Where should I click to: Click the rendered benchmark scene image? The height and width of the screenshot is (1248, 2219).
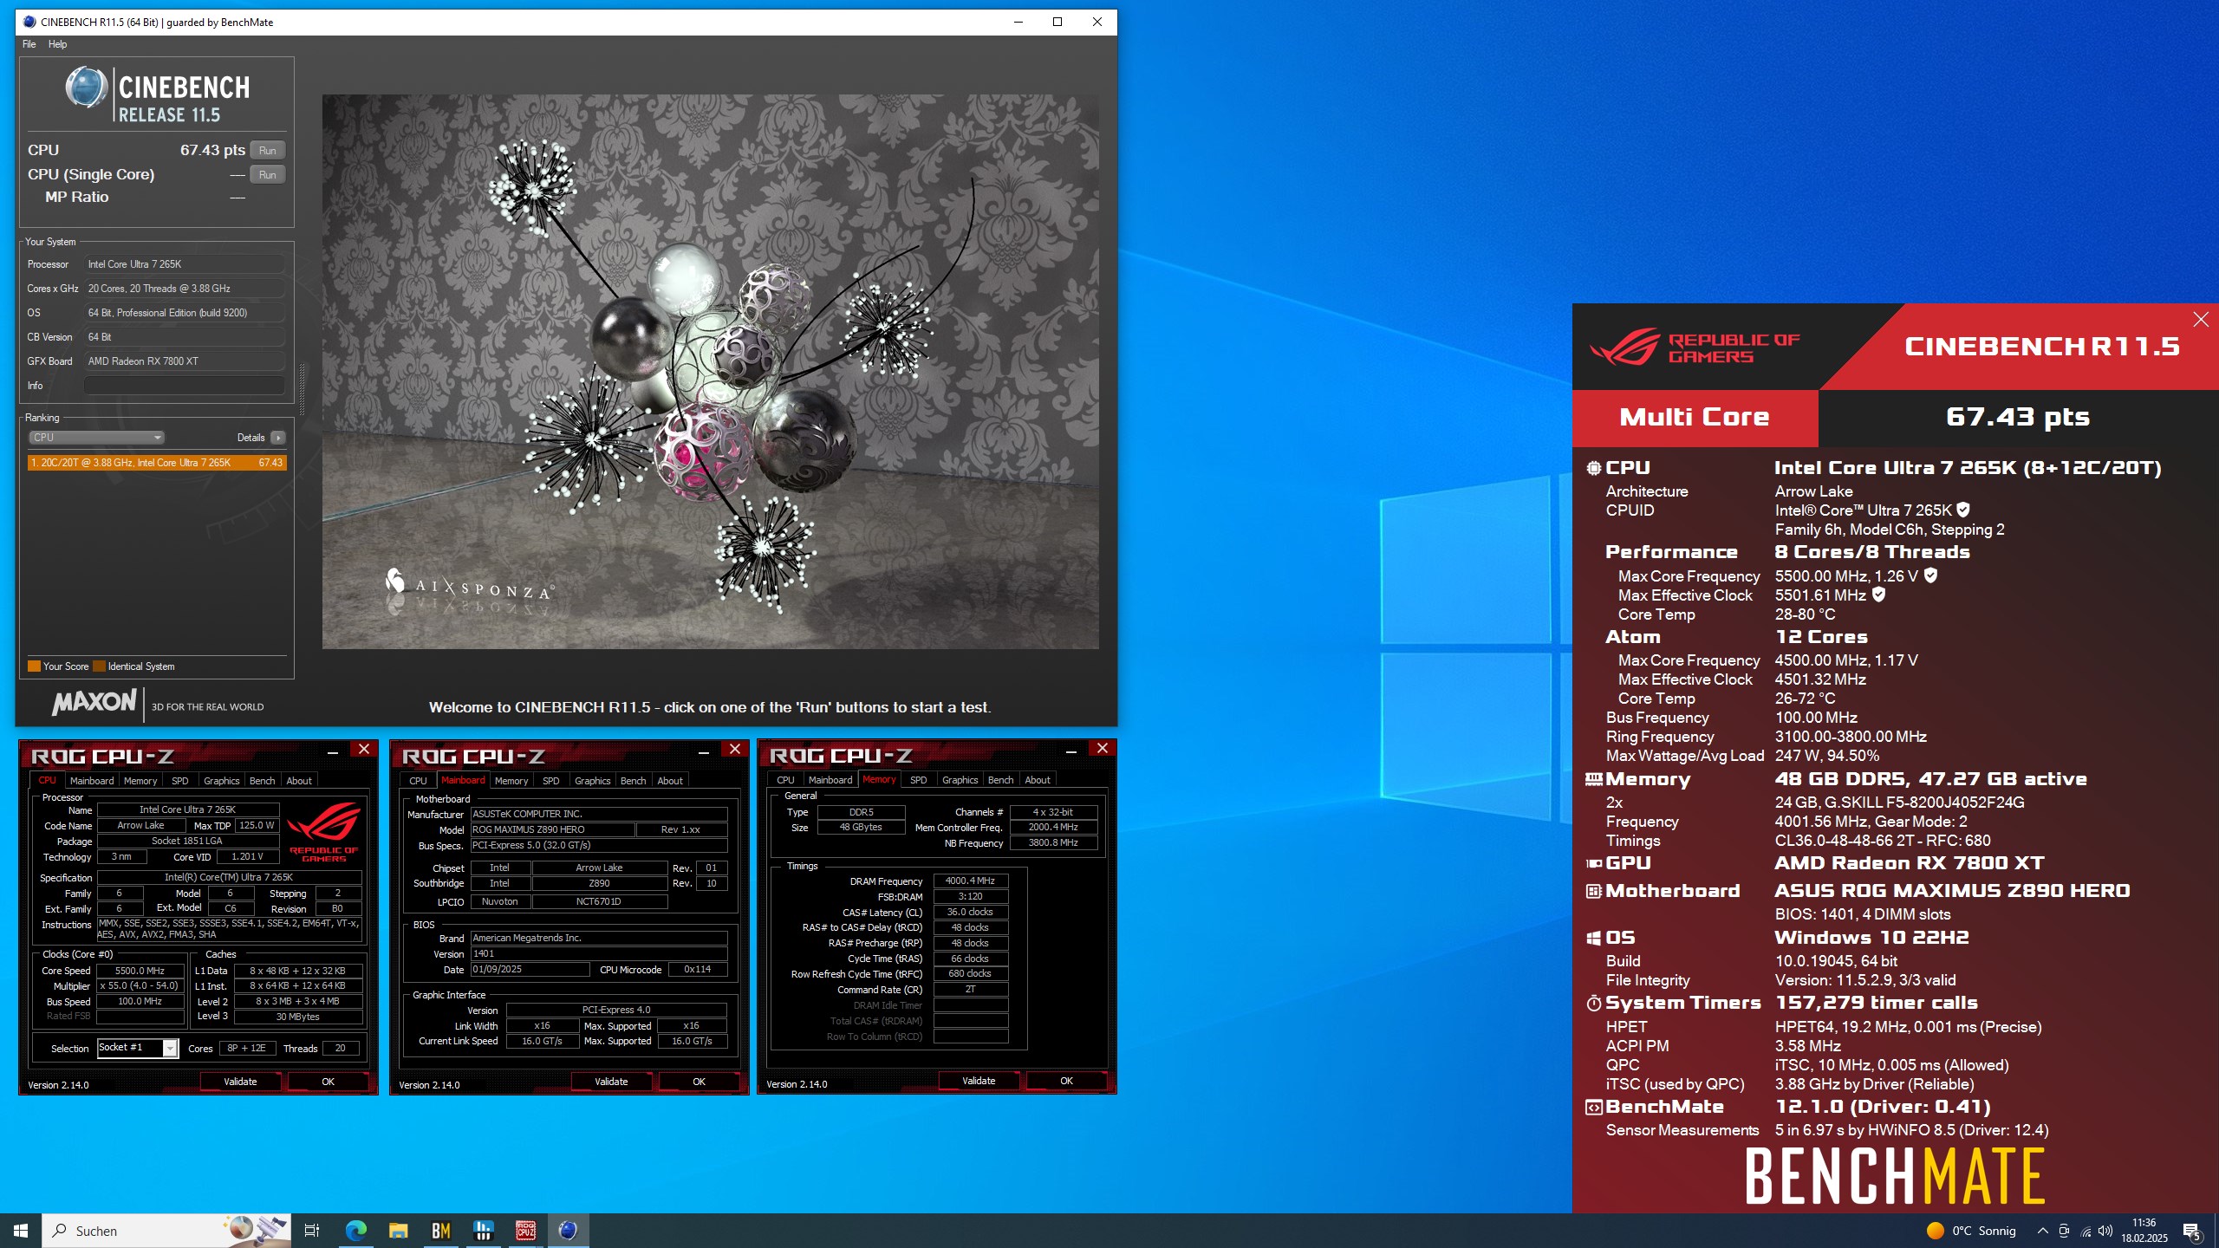point(711,372)
